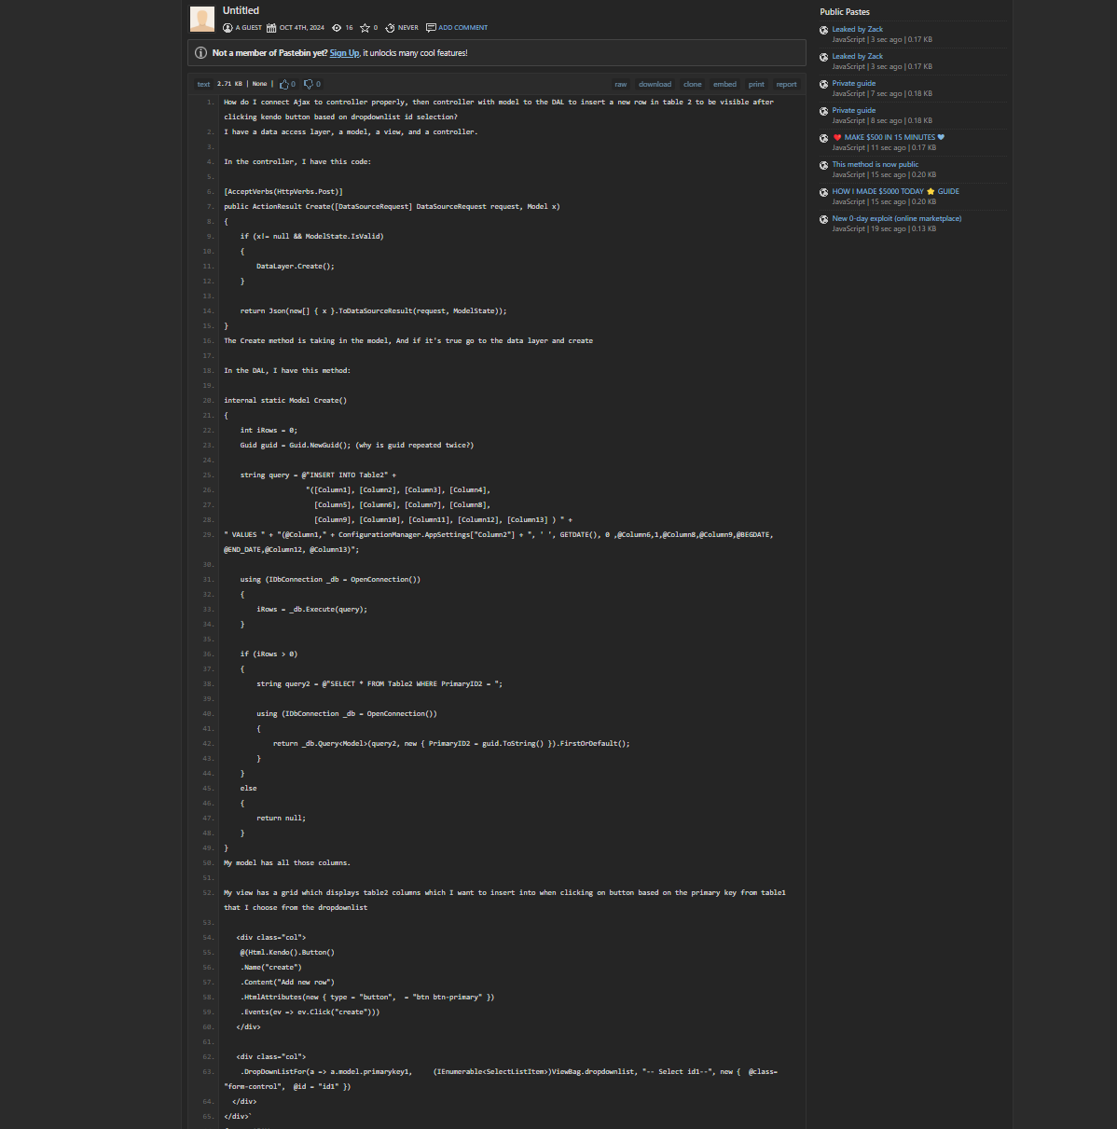This screenshot has width=1117, height=1129.
Task: Click line In the DAL, I have this method:
Action: [x=287, y=370]
